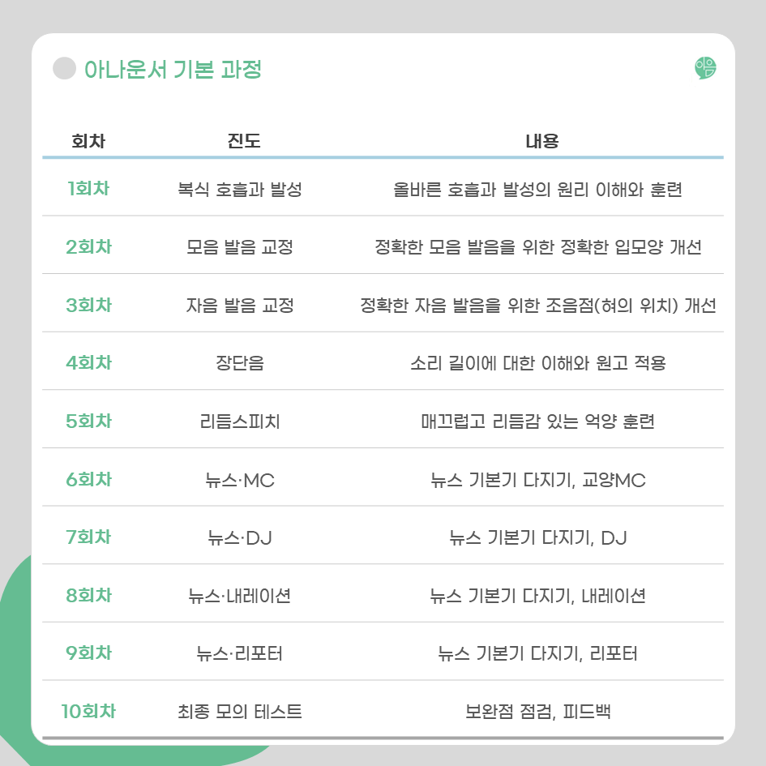Select the 보완점 점검, 피드백 description
The image size is (766, 766).
(x=538, y=712)
